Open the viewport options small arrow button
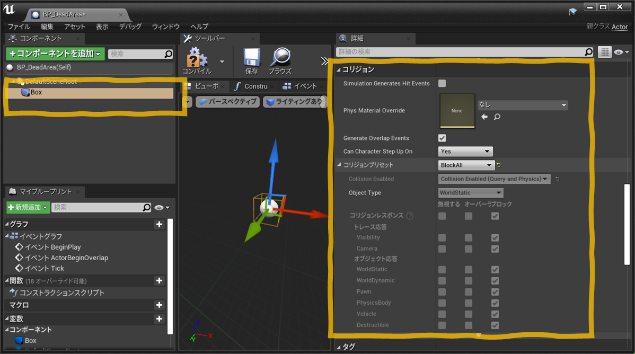The image size is (635, 354). point(187,102)
